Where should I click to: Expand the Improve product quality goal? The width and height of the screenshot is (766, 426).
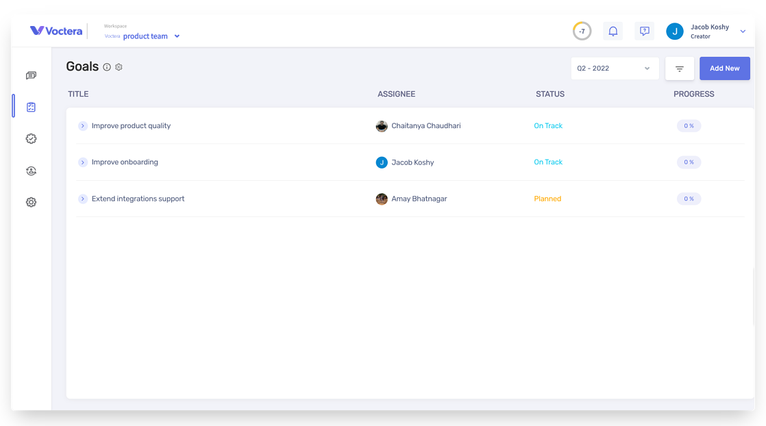pyautogui.click(x=82, y=126)
